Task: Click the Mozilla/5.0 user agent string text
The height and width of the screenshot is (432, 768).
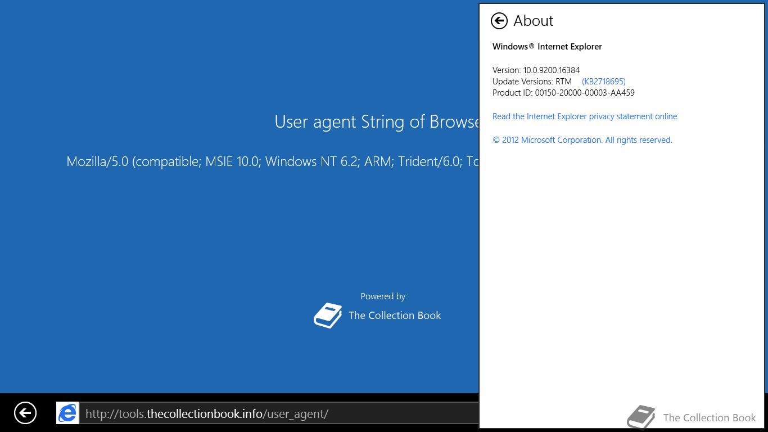Action: (273, 161)
